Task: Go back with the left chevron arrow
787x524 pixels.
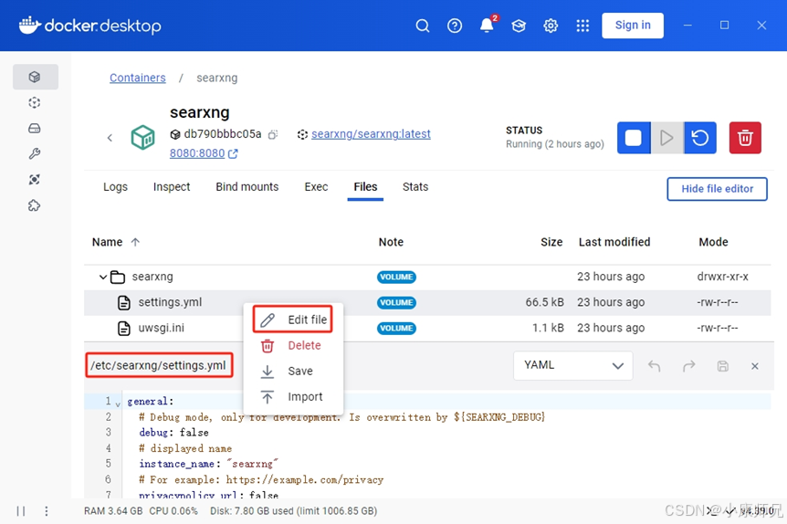Action: [x=110, y=138]
